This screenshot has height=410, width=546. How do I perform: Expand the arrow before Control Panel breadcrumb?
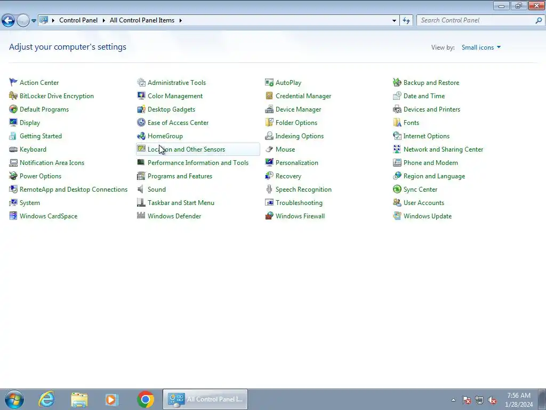coord(53,20)
